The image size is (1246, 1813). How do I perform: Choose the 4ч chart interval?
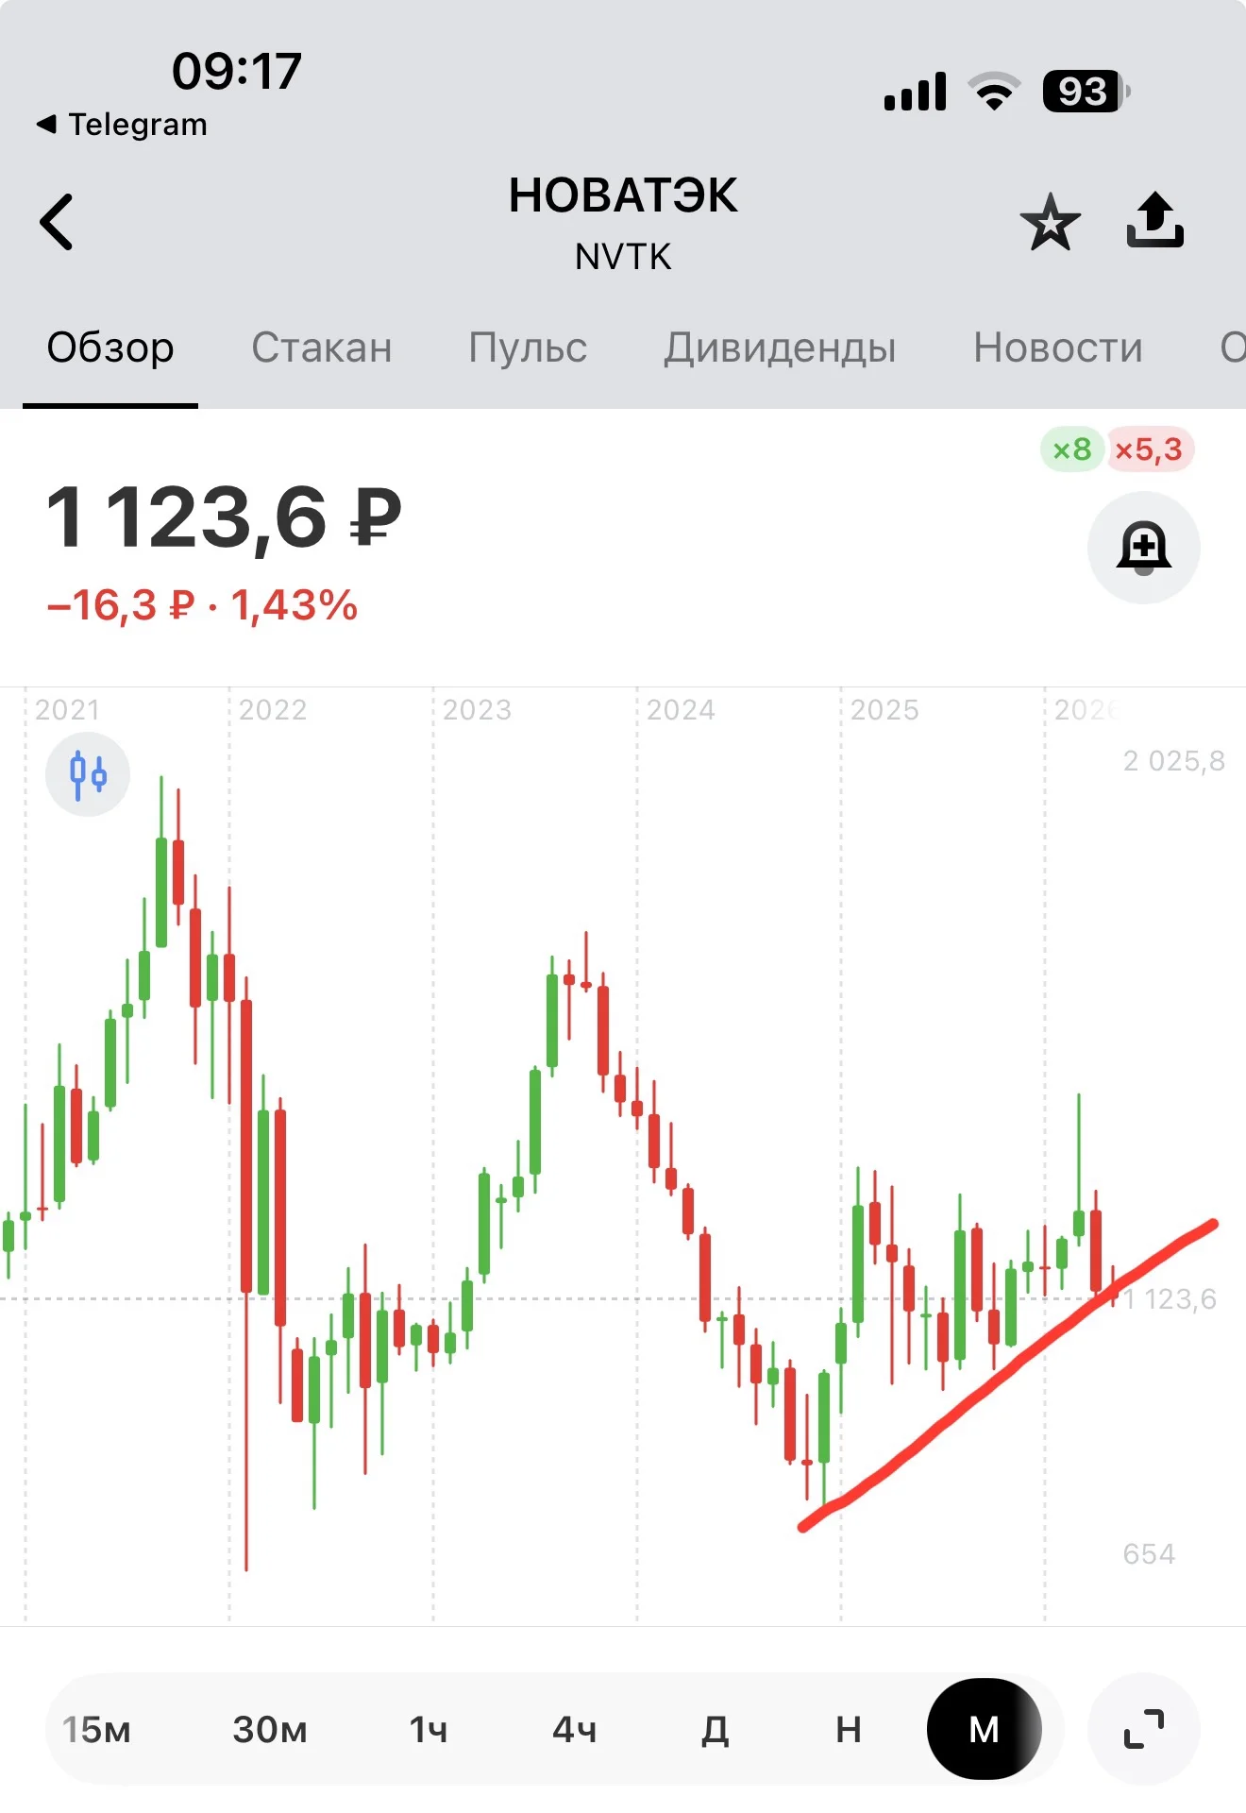(x=575, y=1730)
